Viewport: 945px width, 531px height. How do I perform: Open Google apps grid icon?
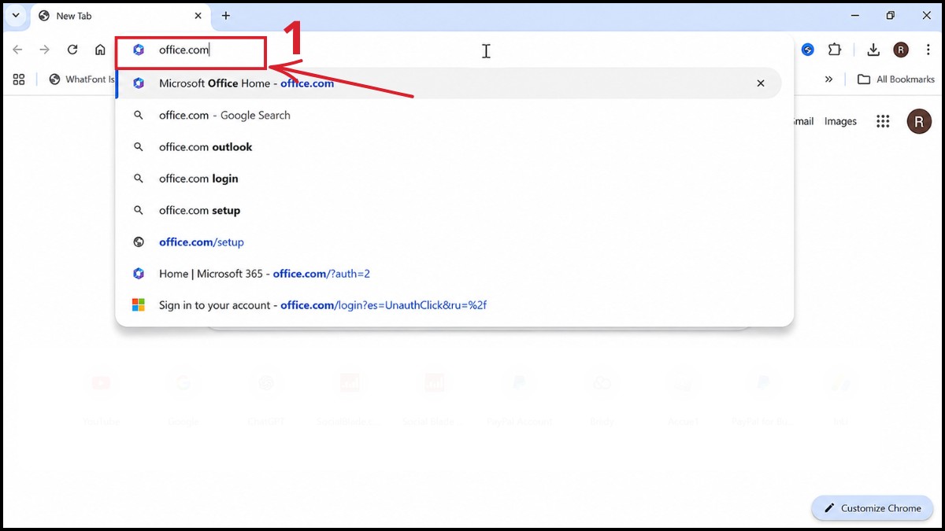click(883, 121)
